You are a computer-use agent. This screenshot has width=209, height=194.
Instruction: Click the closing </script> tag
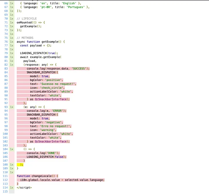24,188
